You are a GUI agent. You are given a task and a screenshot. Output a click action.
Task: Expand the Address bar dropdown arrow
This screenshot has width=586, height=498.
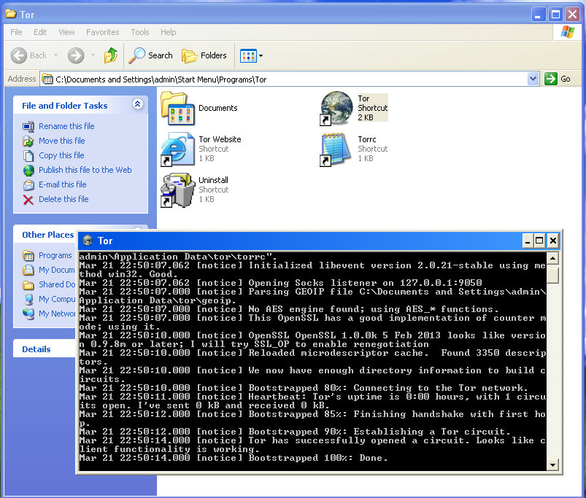(x=533, y=79)
